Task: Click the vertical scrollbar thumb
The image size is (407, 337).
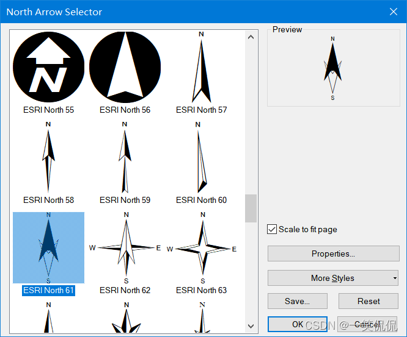Action: coord(251,208)
